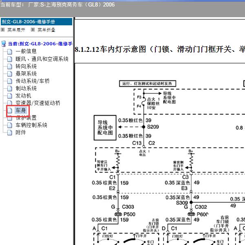Select 发动机 in the manual tree
Image resolution: width=245 pixels, height=245 pixels.
tap(23, 96)
